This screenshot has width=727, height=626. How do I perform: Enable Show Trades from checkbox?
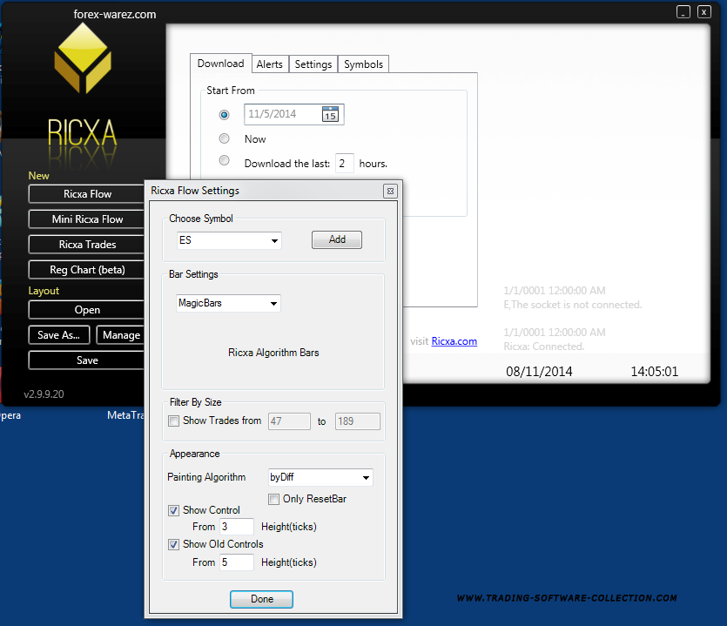pyautogui.click(x=174, y=421)
